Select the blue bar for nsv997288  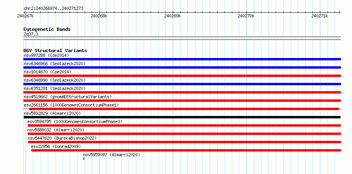coord(182,59)
